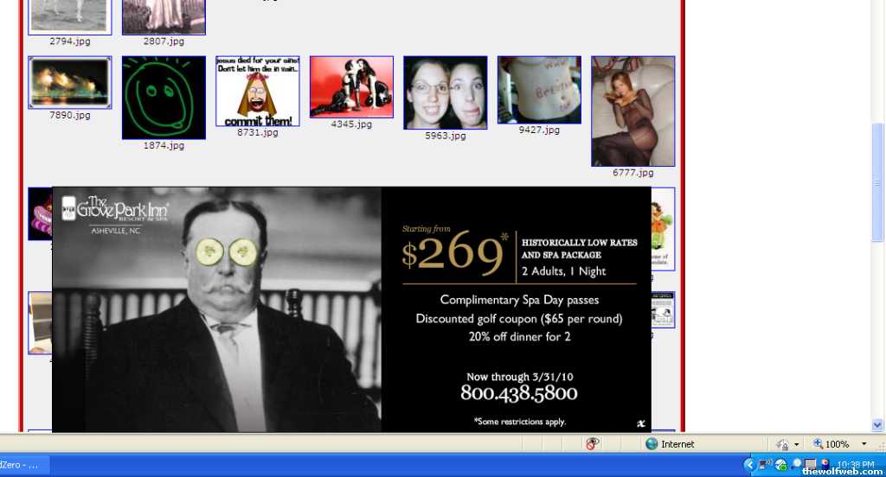Image resolution: width=886 pixels, height=477 pixels.
Task: Click the Grove Park Inn logo
Action: click(x=114, y=212)
